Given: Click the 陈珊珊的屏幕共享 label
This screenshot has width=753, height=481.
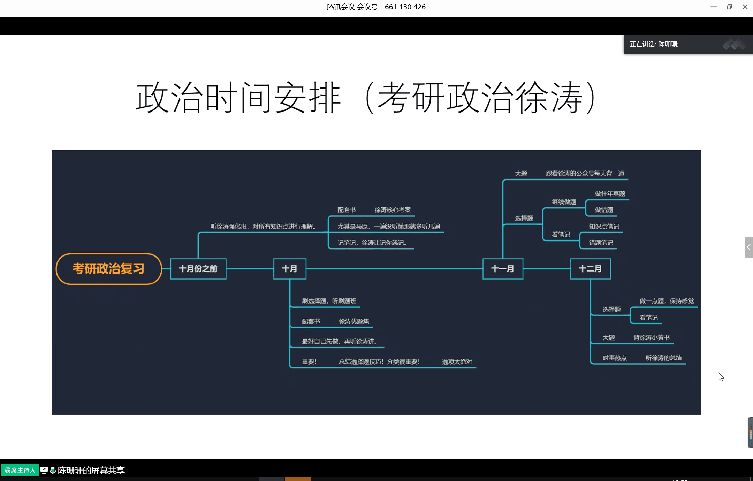Looking at the screenshot, I should (x=91, y=470).
